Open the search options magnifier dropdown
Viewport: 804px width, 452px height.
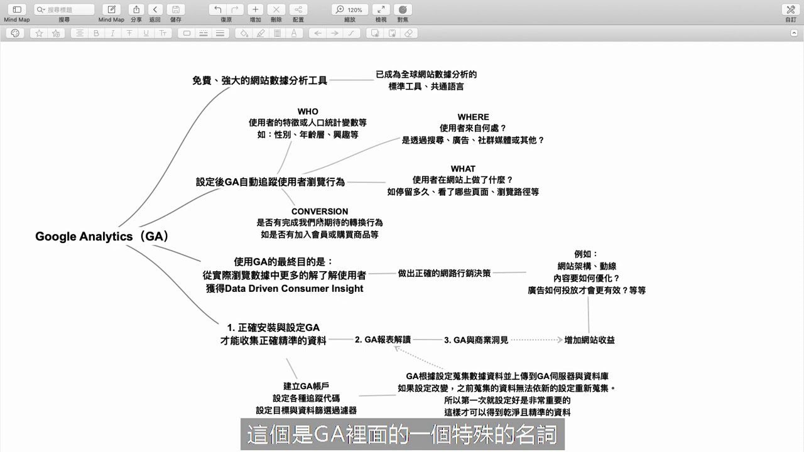point(41,9)
